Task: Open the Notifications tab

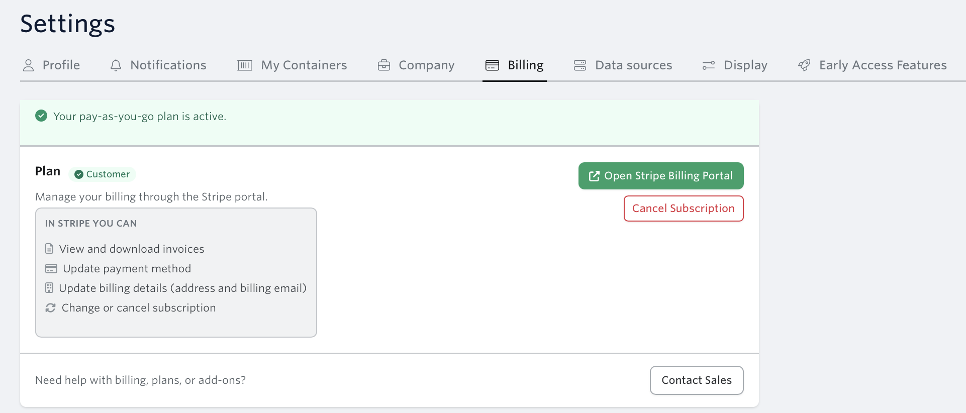Action: (158, 65)
